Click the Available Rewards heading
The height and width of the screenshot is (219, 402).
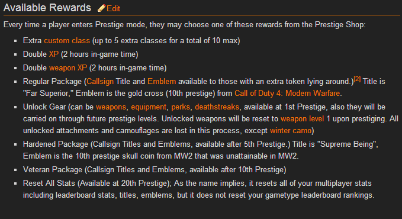(x=47, y=8)
